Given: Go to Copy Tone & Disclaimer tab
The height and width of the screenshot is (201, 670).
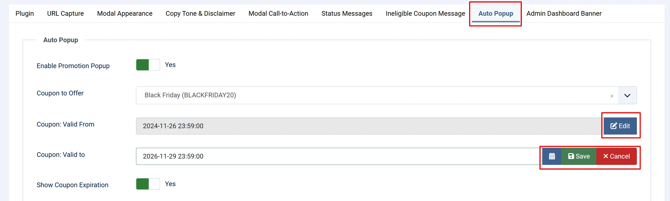Looking at the screenshot, I should 200,14.
